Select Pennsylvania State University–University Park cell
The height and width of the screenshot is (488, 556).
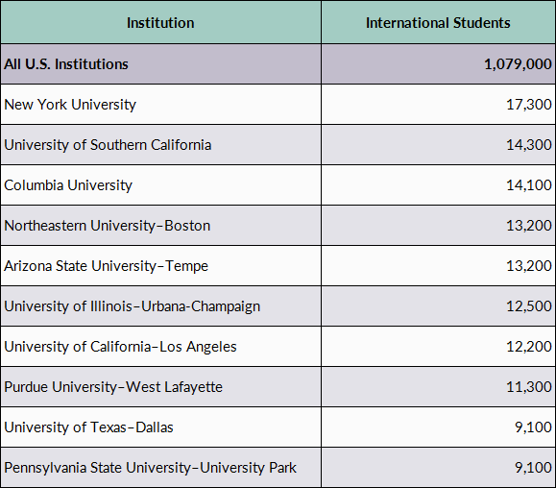[160, 468]
